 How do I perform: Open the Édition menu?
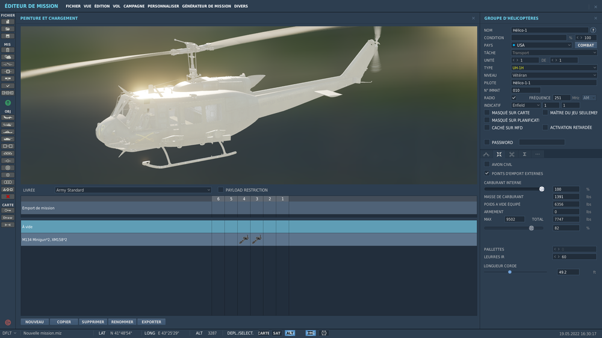[x=102, y=6]
